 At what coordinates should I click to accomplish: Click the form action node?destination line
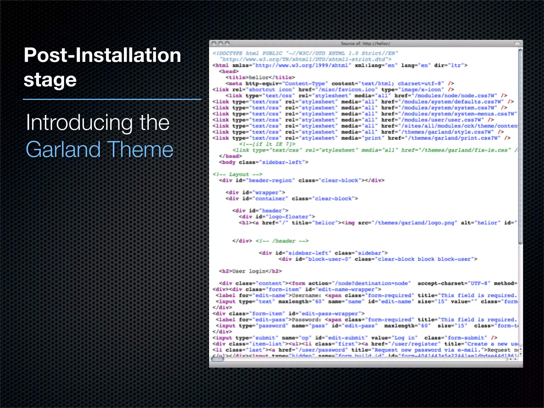coord(368,283)
